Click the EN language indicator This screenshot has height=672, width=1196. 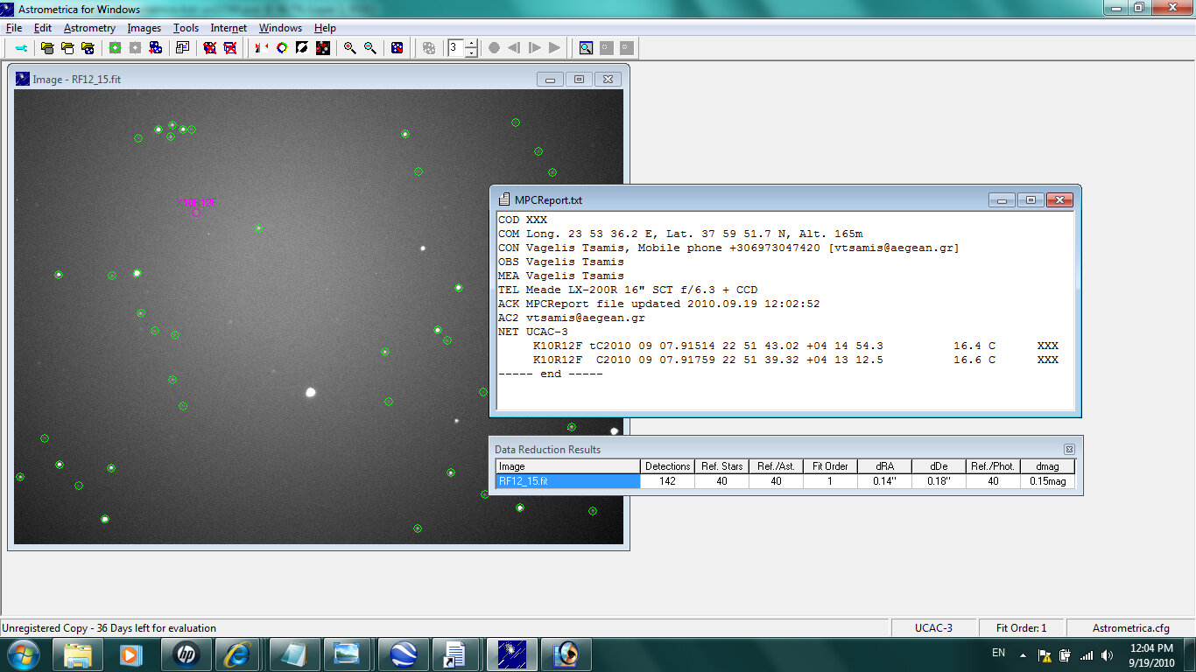point(998,653)
